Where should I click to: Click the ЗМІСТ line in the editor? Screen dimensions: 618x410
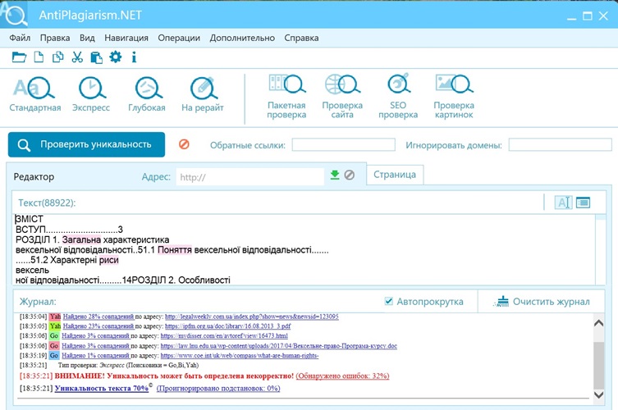pyautogui.click(x=30, y=219)
